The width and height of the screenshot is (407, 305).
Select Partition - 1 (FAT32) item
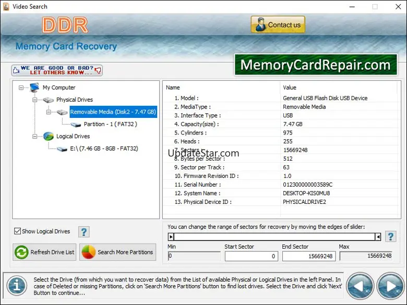pos(110,124)
